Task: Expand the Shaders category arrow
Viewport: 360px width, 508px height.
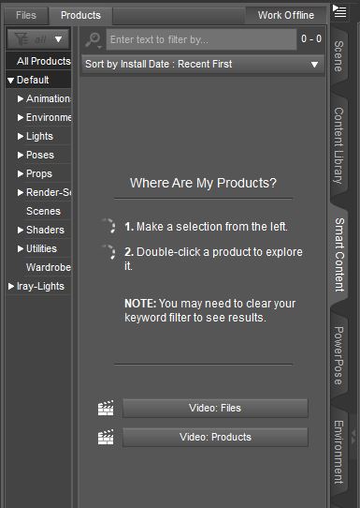Action: [21, 230]
